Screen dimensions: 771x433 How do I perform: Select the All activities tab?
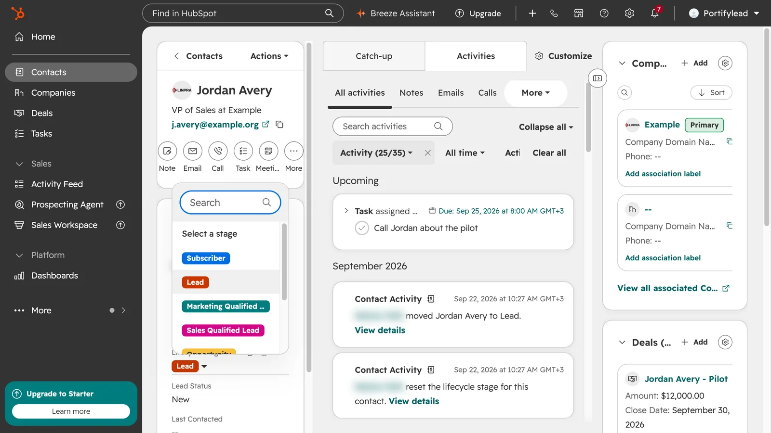point(360,93)
